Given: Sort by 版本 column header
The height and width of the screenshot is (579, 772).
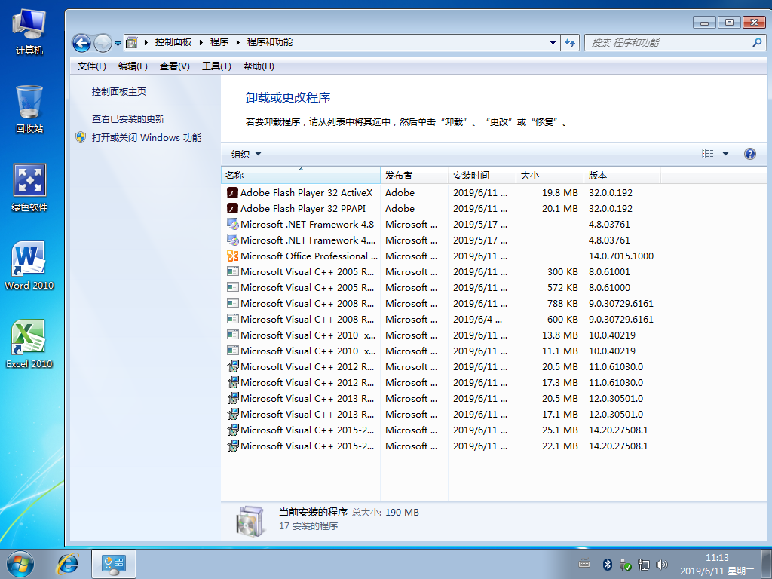Looking at the screenshot, I should [x=622, y=175].
